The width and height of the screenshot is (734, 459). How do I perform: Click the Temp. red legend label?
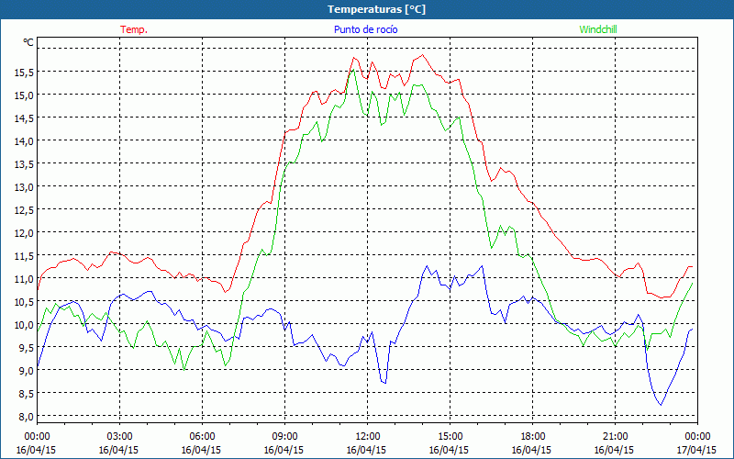134,29
